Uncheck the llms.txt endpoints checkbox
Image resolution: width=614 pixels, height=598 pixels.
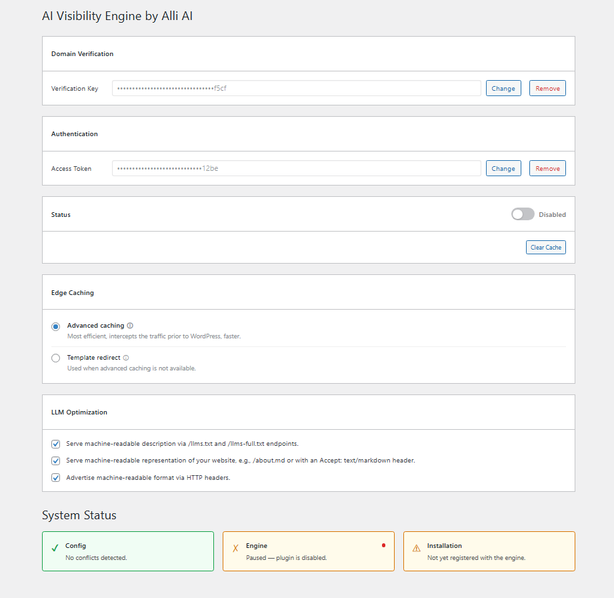[55, 444]
